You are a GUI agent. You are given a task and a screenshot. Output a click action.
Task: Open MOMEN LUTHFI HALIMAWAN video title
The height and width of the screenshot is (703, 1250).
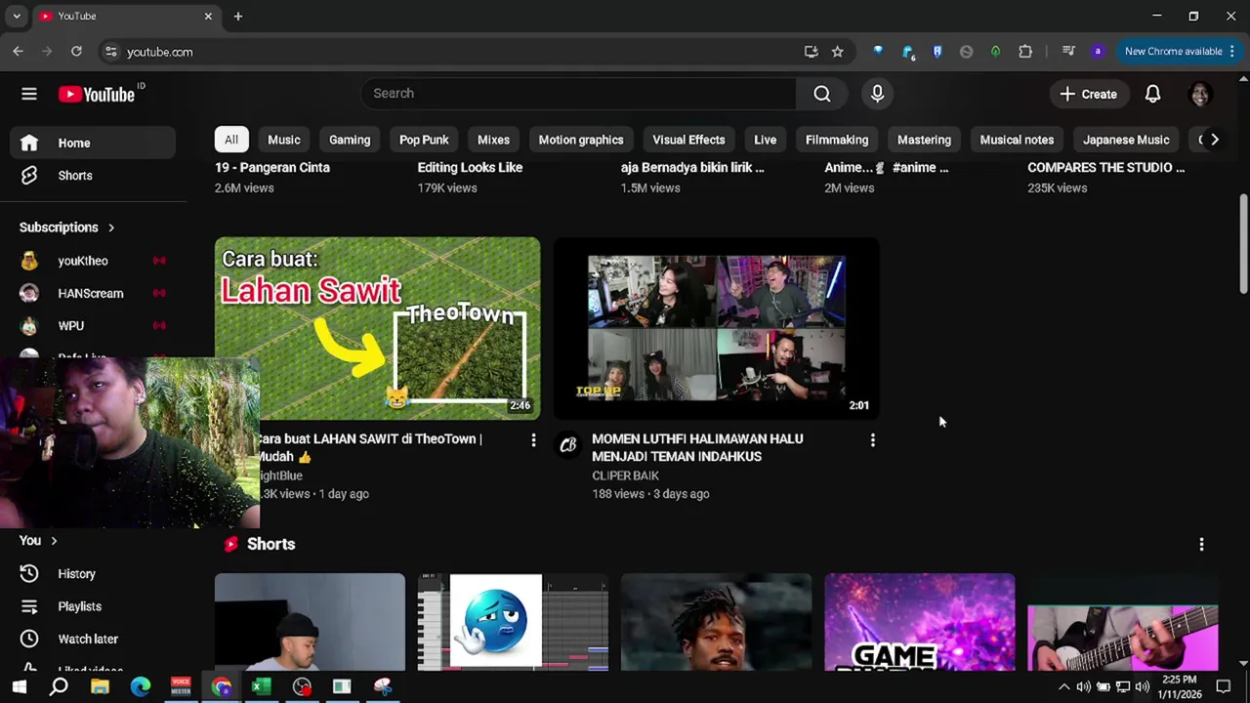pyautogui.click(x=697, y=447)
